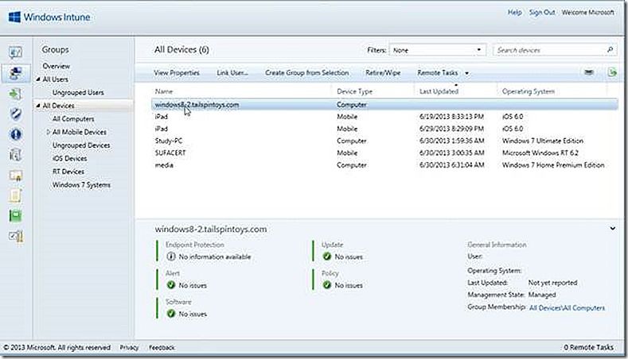Open the All Devices\All Computers membership link
Viewport: 628px width, 359px height.
click(x=568, y=308)
